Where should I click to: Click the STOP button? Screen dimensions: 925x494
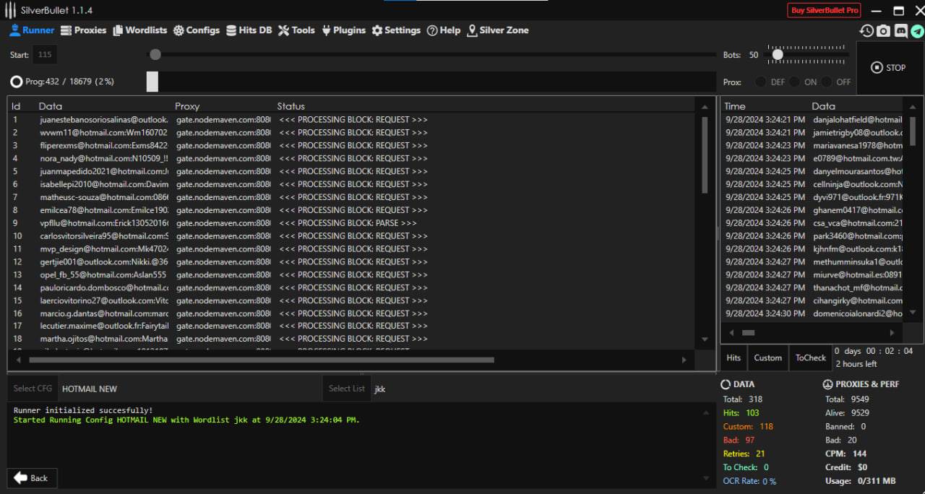[888, 67]
